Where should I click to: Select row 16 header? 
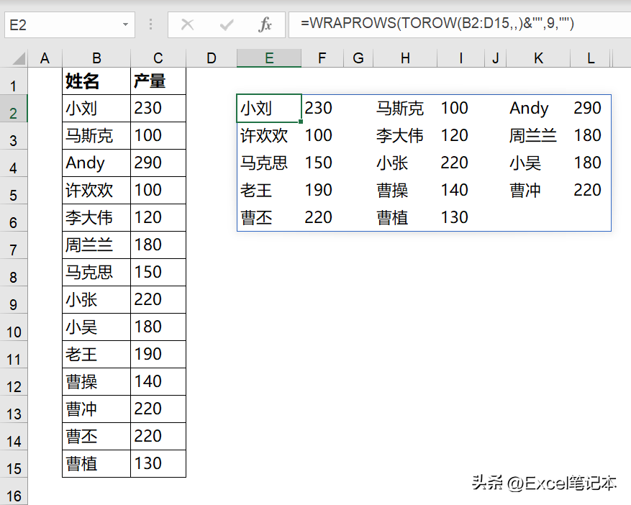pos(14,492)
